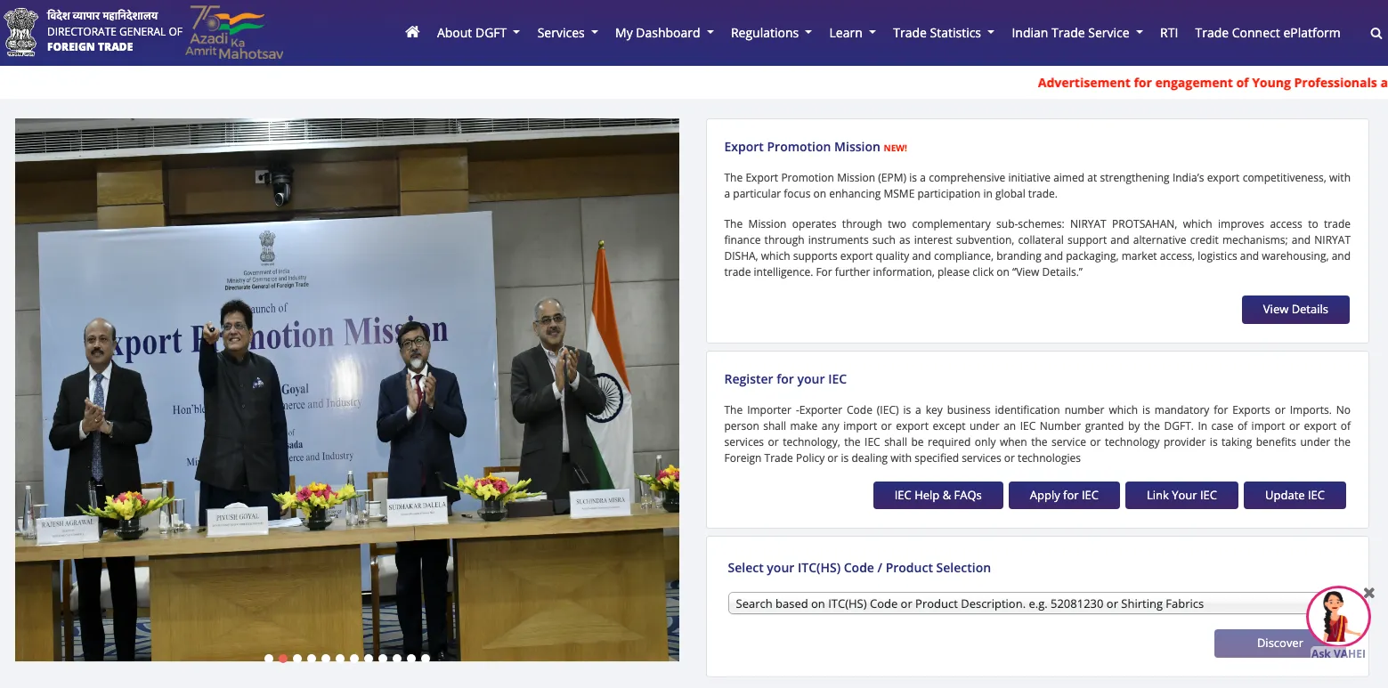The width and height of the screenshot is (1388, 688).
Task: Click the Link Your IEC button
Action: click(x=1181, y=495)
